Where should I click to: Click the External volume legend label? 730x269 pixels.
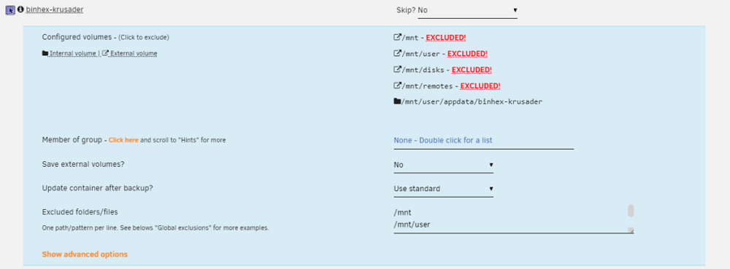(x=134, y=53)
